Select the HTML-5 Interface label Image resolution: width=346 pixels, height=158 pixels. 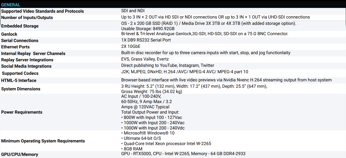point(19,80)
